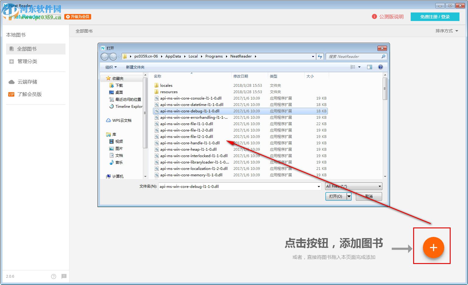468x285 pixels.
Task: Switch to 全部图书 tab
Action: [x=84, y=31]
